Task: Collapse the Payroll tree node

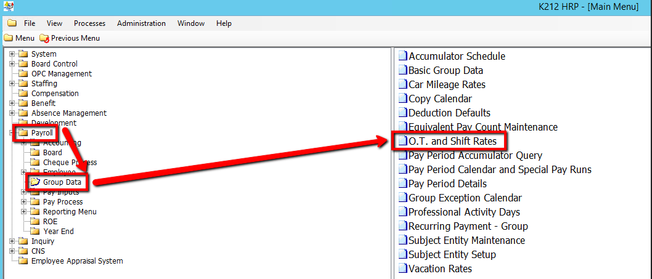Action: (x=12, y=133)
